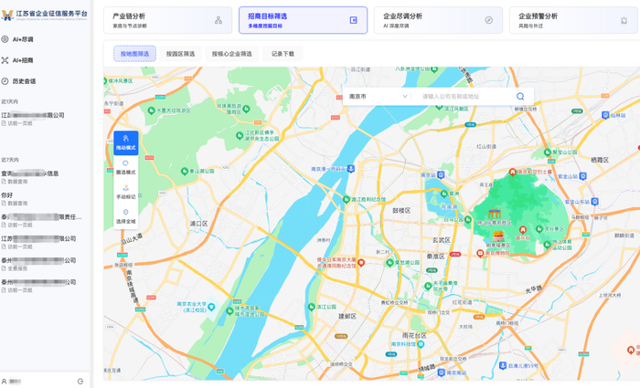Click 滨江公园 marker on map
The width and height of the screenshot is (640, 388).
pyautogui.click(x=312, y=307)
